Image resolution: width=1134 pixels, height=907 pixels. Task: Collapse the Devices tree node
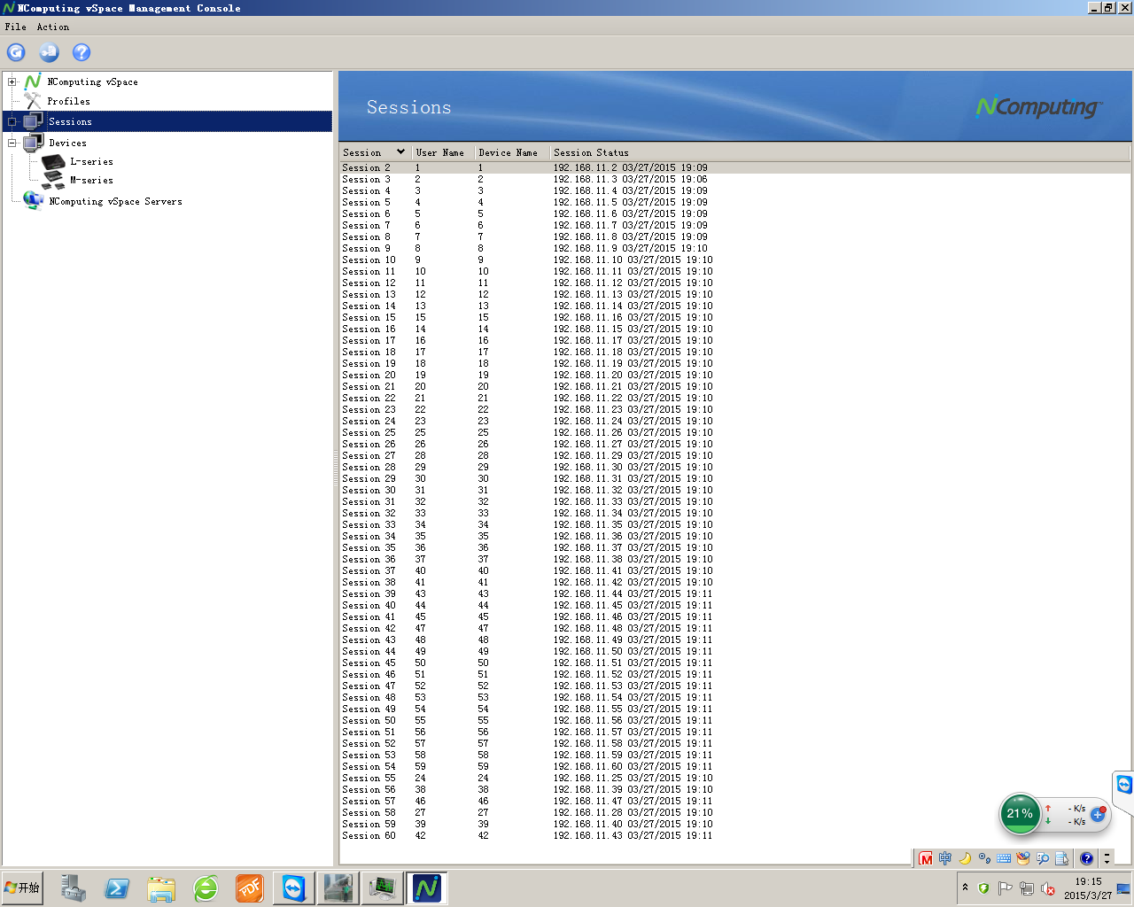click(12, 143)
